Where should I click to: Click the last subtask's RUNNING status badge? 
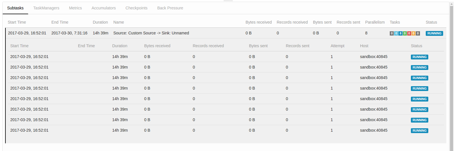coord(419,131)
